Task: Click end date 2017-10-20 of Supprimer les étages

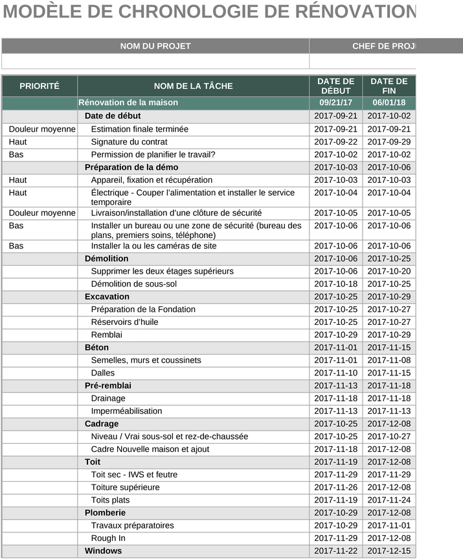Action: (389, 271)
